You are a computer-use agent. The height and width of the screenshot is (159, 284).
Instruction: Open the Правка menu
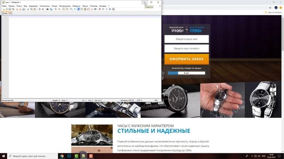click(12, 6)
